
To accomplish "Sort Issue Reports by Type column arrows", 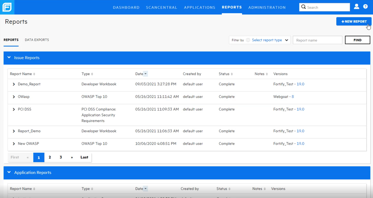I will coord(92,74).
